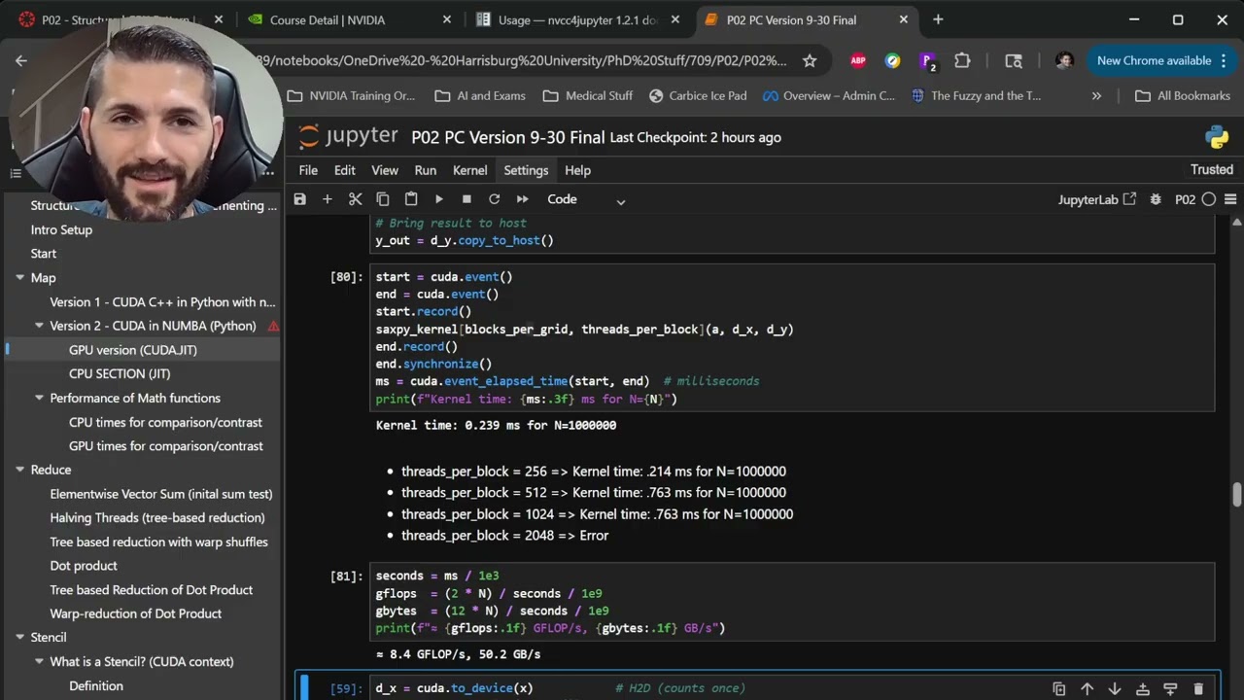
Task: Collapse What is a Stencil section
Action: tap(39, 661)
